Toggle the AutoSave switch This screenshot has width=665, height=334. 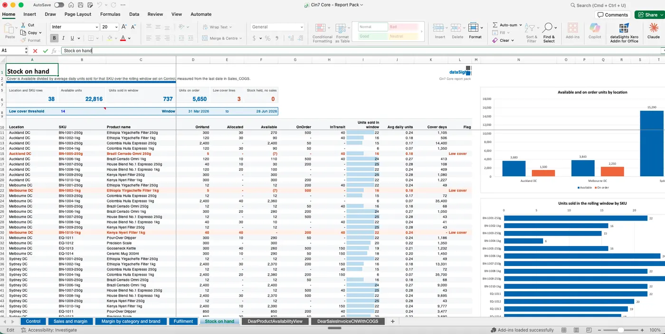59,5
